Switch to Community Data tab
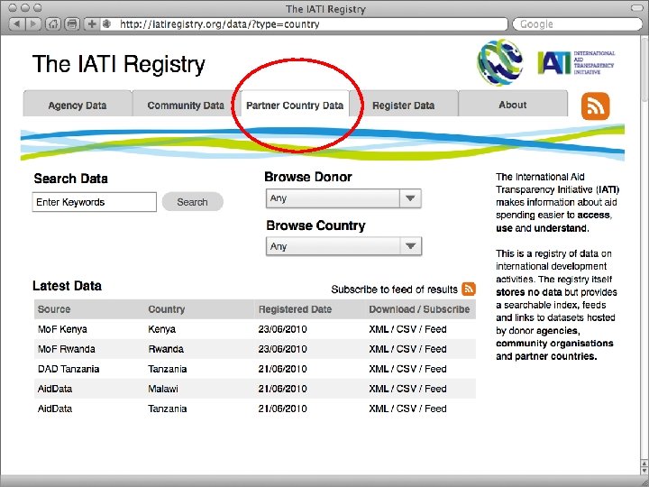 click(x=186, y=106)
